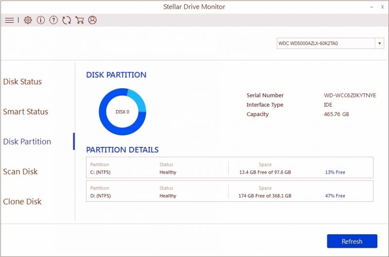Click the Healthy status of D: partition

[168, 195]
